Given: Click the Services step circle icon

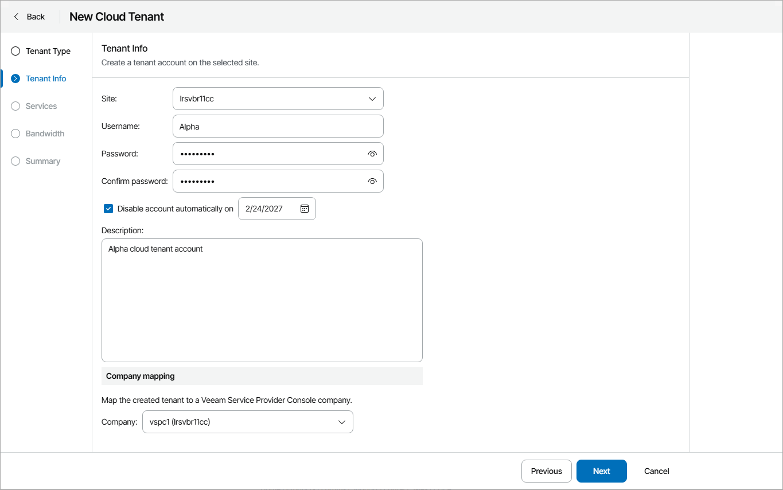Looking at the screenshot, I should click(15, 106).
